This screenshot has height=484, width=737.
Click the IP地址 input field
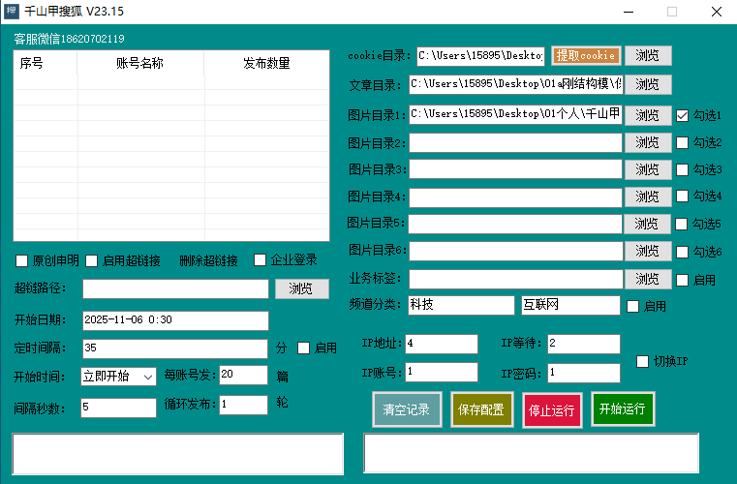pos(442,344)
